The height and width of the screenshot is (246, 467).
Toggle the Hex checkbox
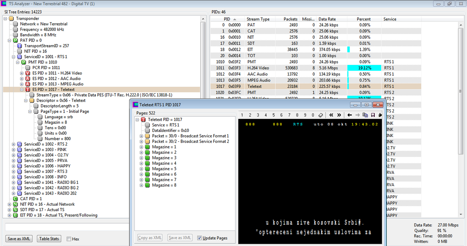tap(69, 239)
